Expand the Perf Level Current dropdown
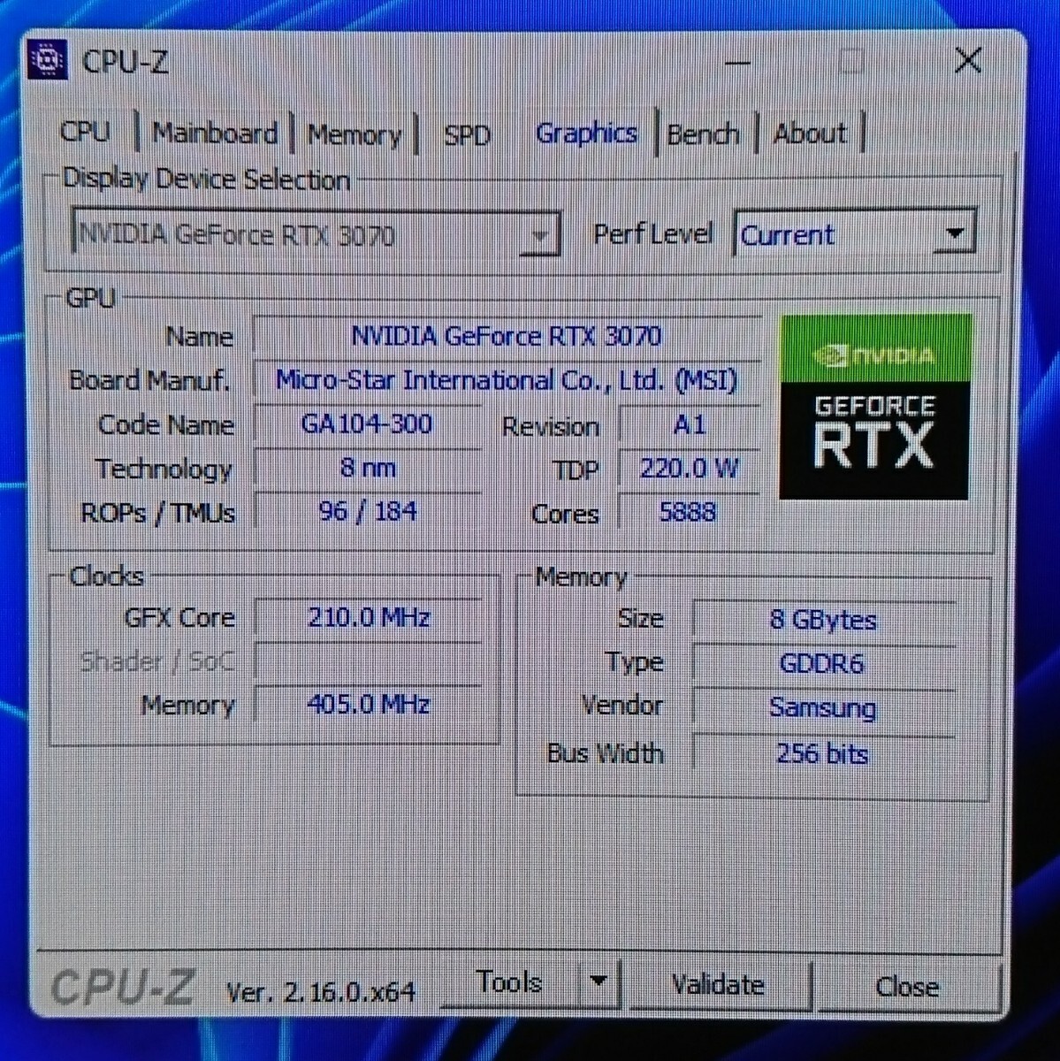1060x1061 pixels. (x=855, y=234)
